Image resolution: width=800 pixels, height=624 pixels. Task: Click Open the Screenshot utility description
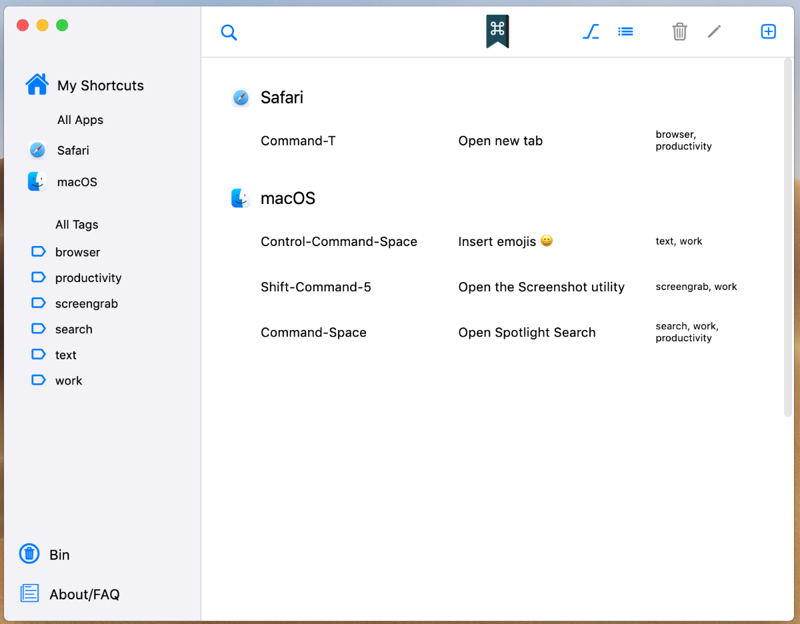click(541, 287)
